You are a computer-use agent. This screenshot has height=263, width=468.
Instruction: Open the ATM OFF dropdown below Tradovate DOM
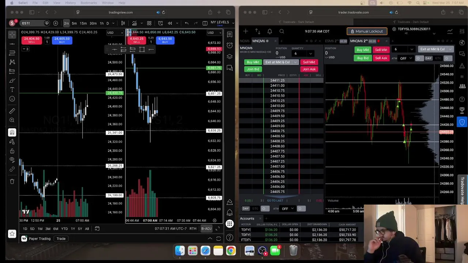coord(287,209)
